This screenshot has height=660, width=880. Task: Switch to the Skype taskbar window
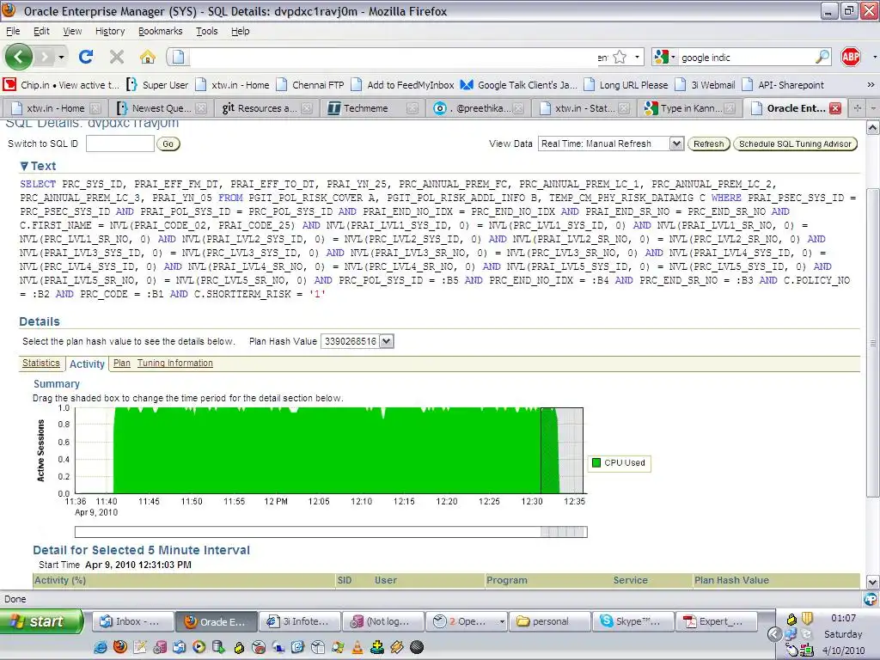coord(632,621)
